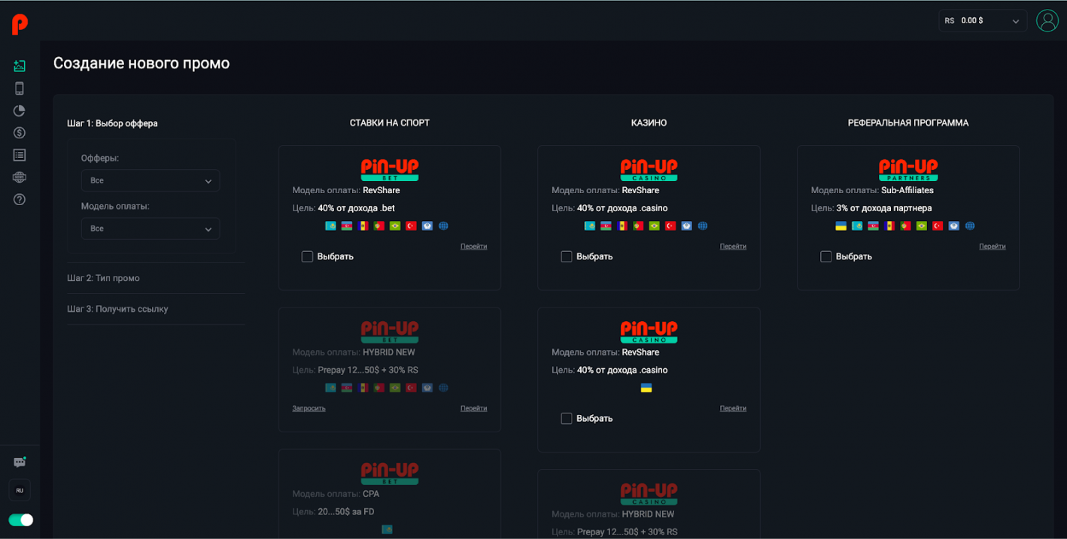Click Перейти link in .bet RevShare card
This screenshot has height=539, width=1067.
point(474,247)
